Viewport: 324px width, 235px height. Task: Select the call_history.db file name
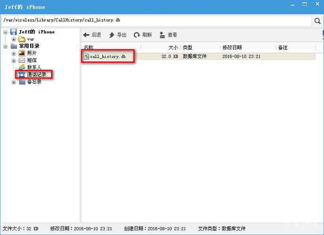point(108,56)
